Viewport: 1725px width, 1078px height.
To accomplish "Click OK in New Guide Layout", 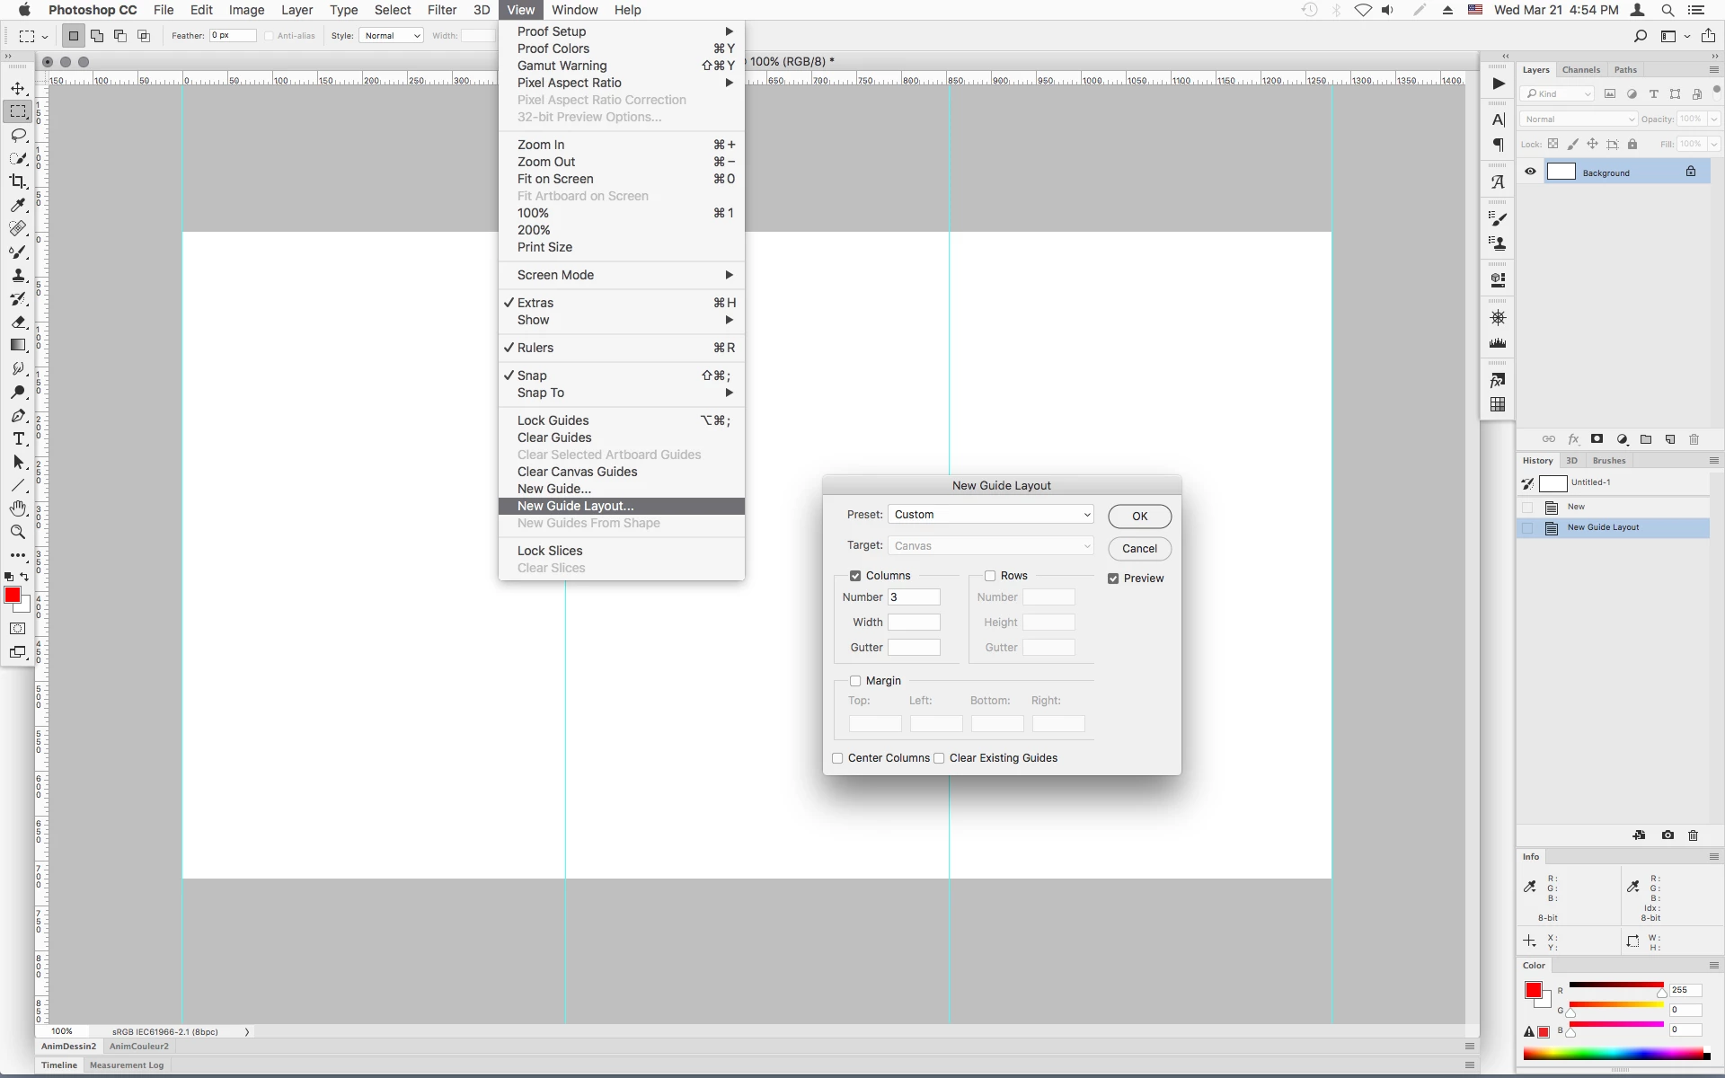I will coord(1139,517).
